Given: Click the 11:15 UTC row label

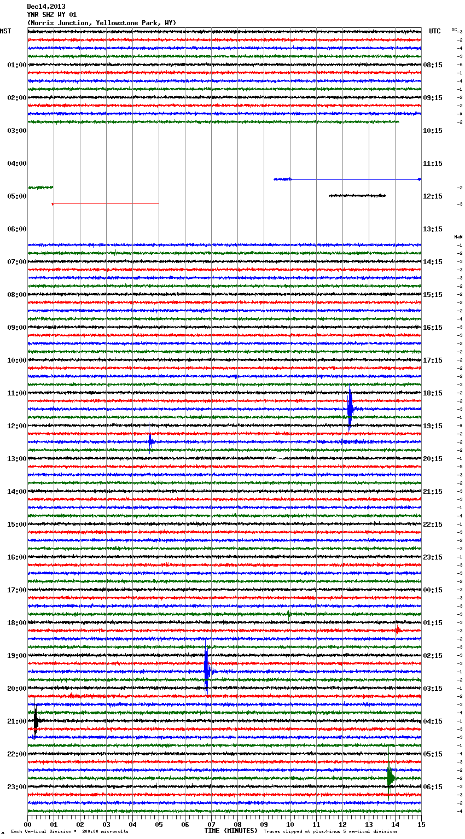Looking at the screenshot, I should point(433,164).
